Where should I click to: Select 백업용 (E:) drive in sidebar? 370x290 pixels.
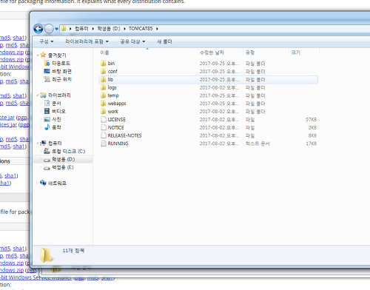pos(63,167)
